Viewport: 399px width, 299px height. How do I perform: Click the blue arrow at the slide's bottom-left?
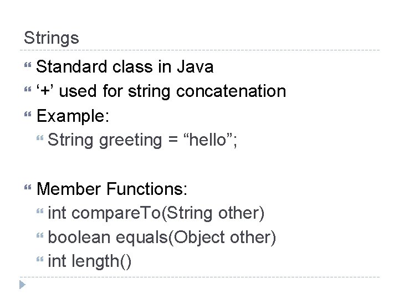(22, 285)
